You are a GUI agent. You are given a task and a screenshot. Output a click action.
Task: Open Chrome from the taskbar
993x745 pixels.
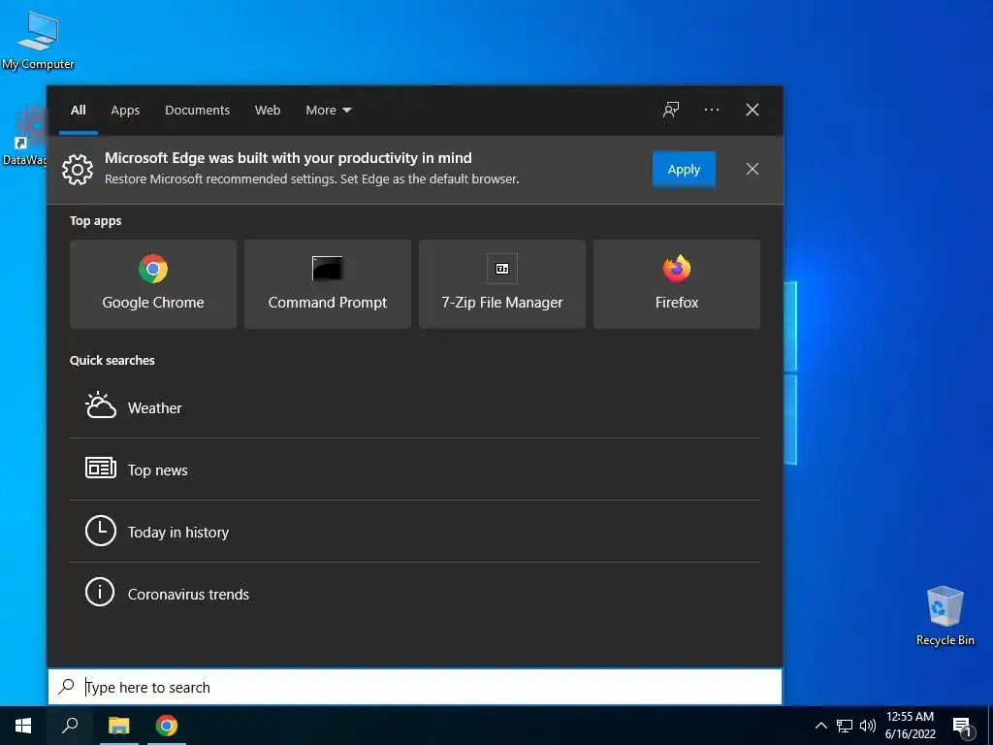pyautogui.click(x=167, y=726)
